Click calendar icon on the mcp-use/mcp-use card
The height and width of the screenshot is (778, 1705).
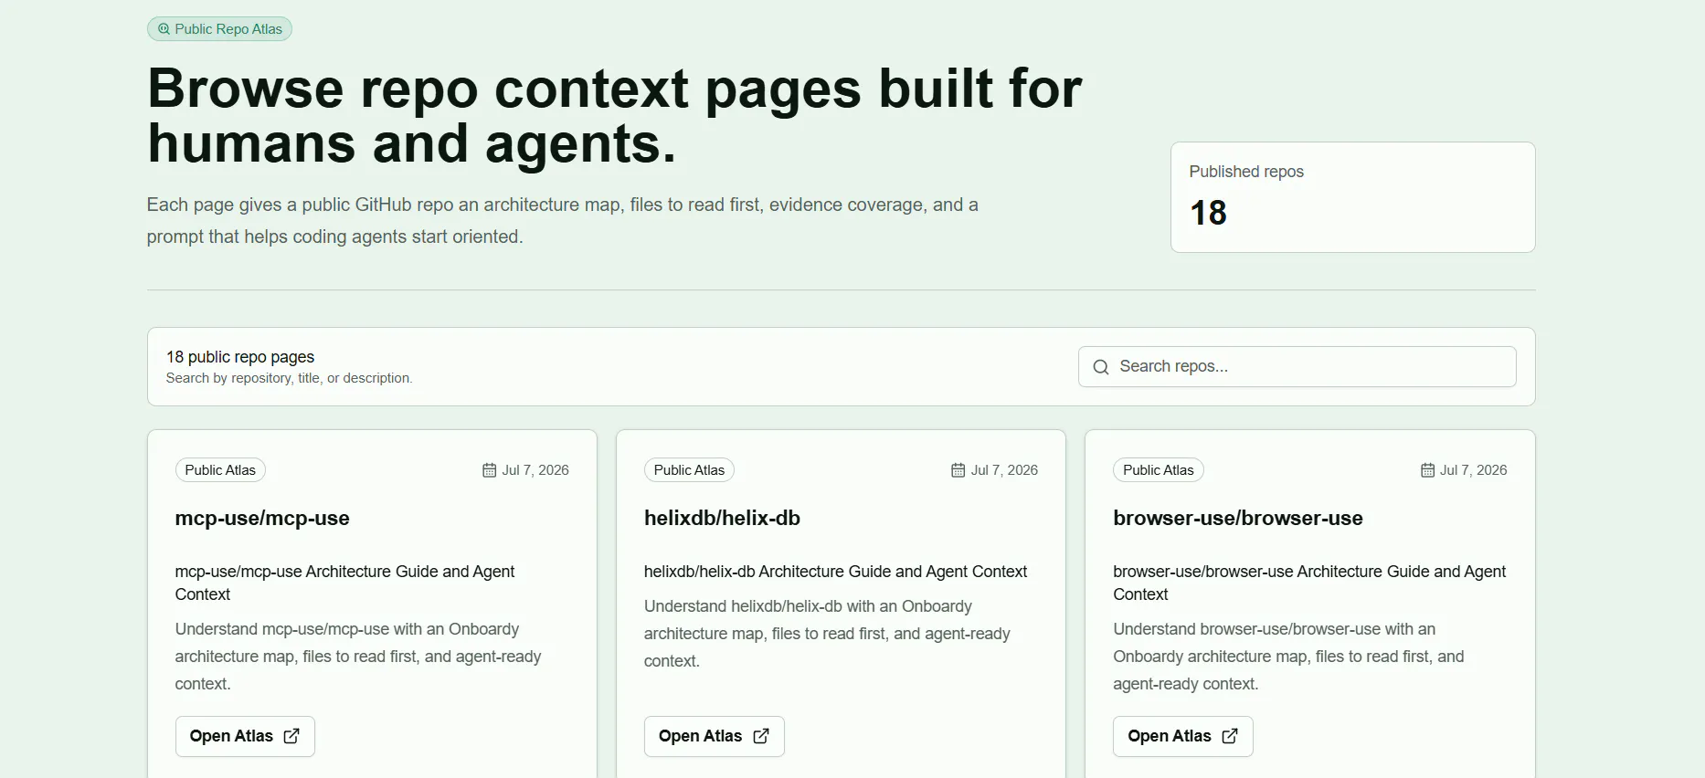[489, 470]
